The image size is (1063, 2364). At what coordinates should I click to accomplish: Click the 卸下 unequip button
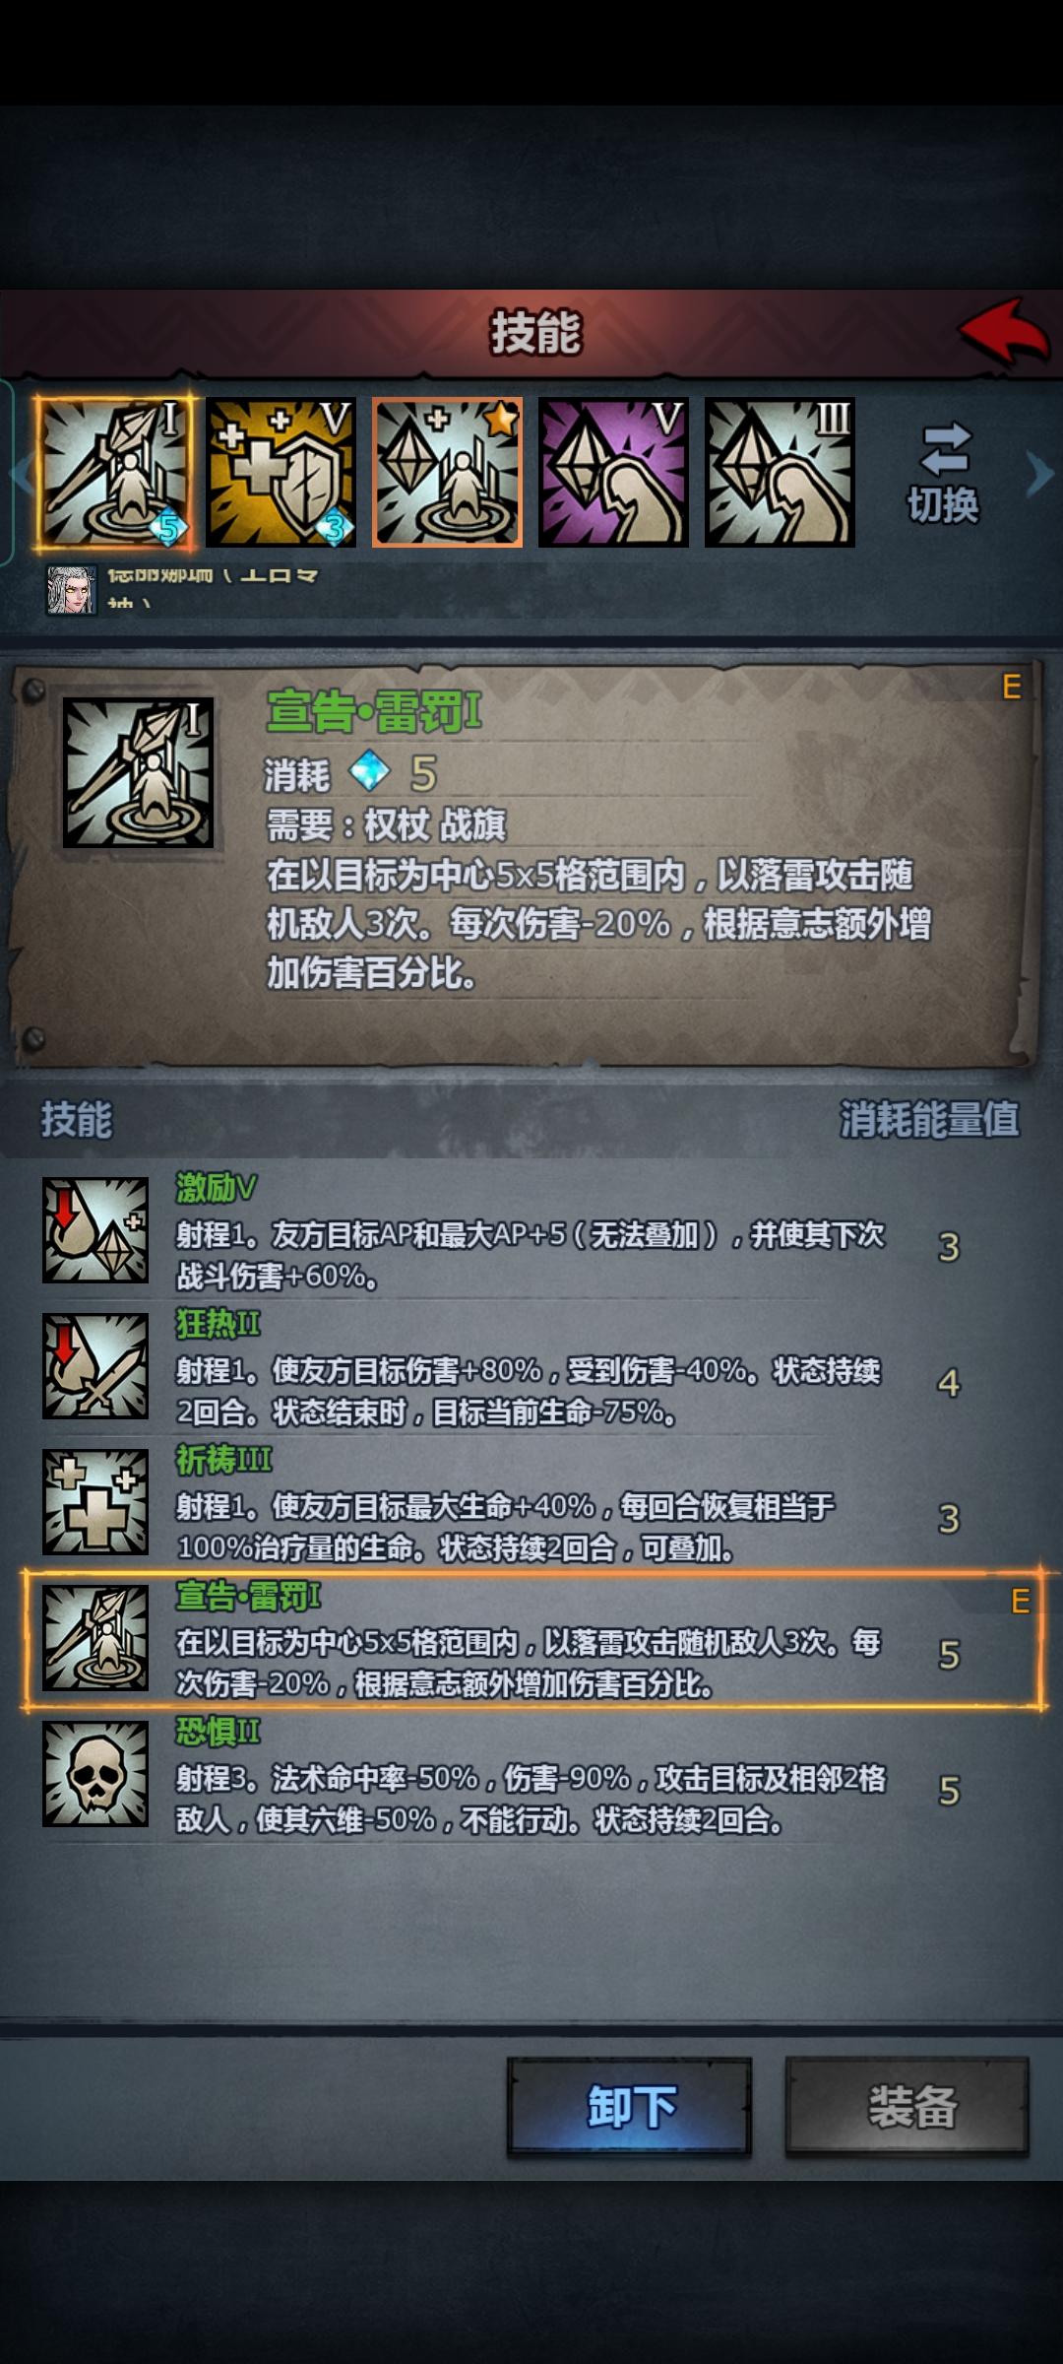point(630,2107)
